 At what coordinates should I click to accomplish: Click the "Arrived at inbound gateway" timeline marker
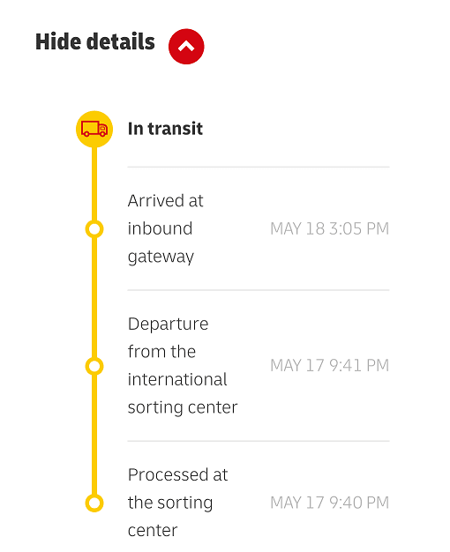click(94, 229)
